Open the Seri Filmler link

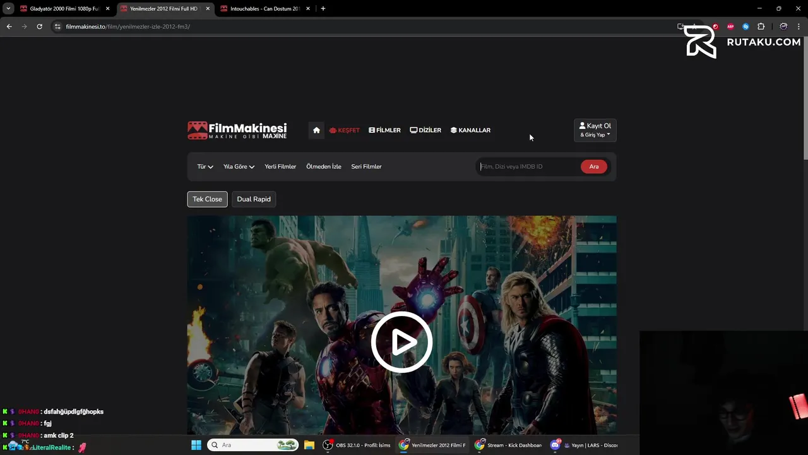click(366, 167)
